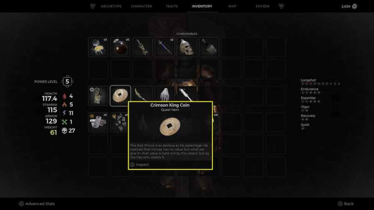
Task: Click the Back button
Action: 346,204
